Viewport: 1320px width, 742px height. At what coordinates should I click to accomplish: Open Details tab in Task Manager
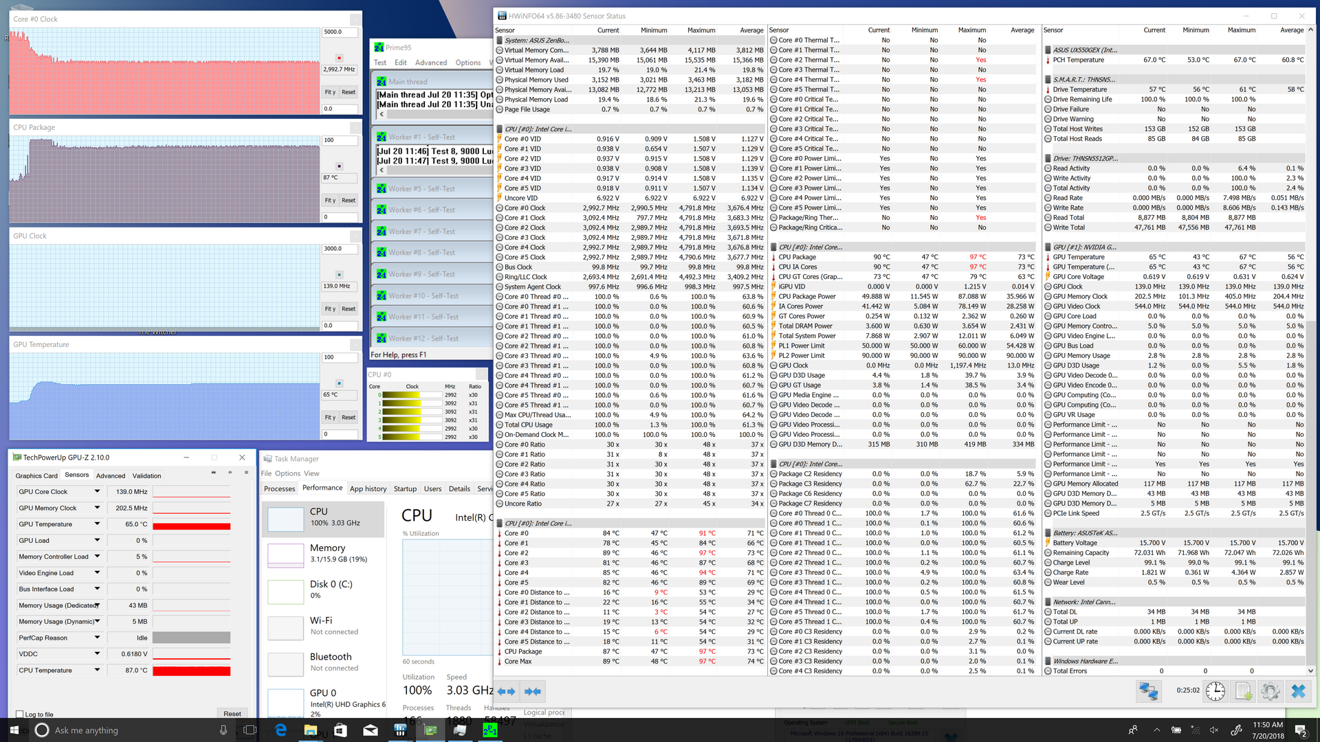459,489
